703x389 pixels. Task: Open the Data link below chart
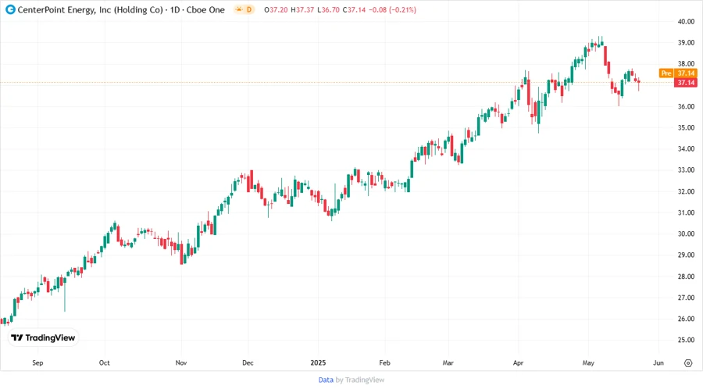(x=326, y=380)
